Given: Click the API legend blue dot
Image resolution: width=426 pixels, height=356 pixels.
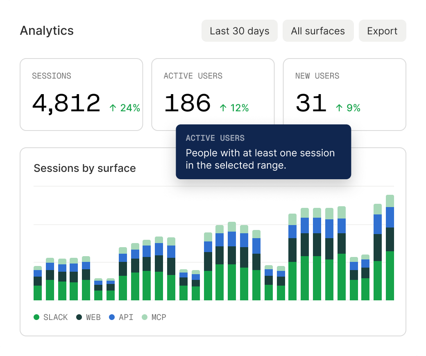Looking at the screenshot, I should [x=112, y=317].
